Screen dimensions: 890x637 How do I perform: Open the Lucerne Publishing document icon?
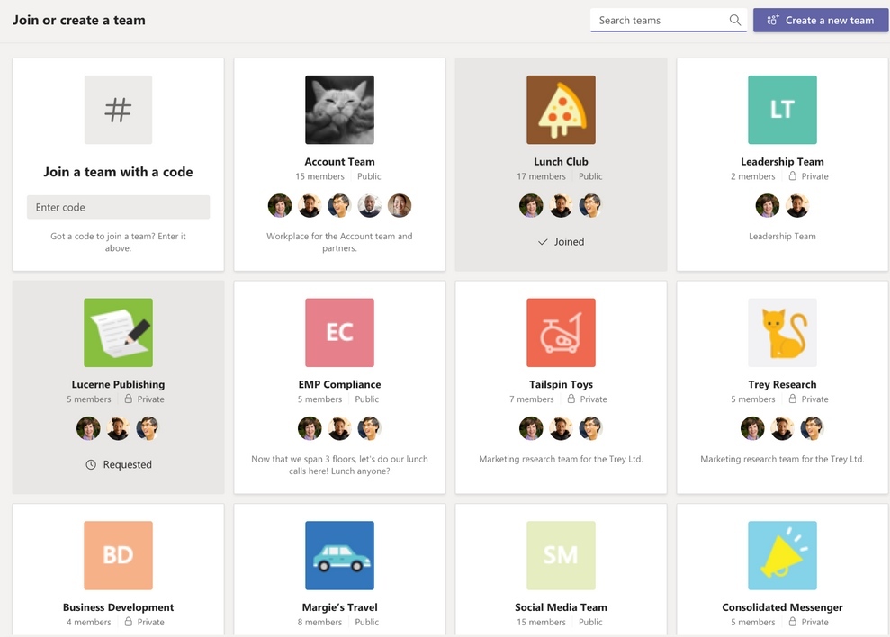pos(118,333)
